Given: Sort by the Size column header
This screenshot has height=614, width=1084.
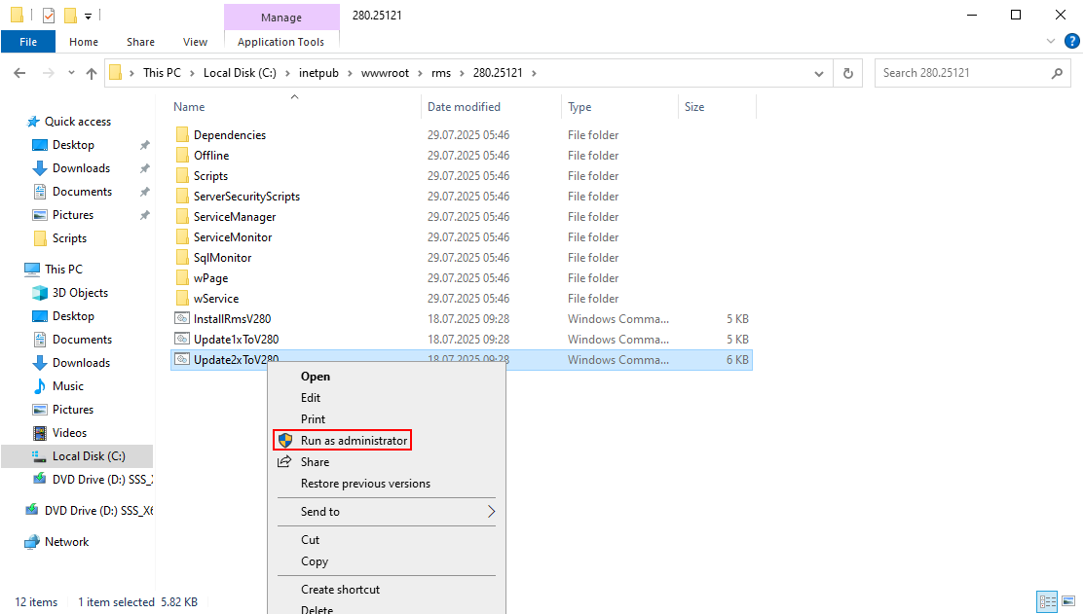Looking at the screenshot, I should pos(694,107).
